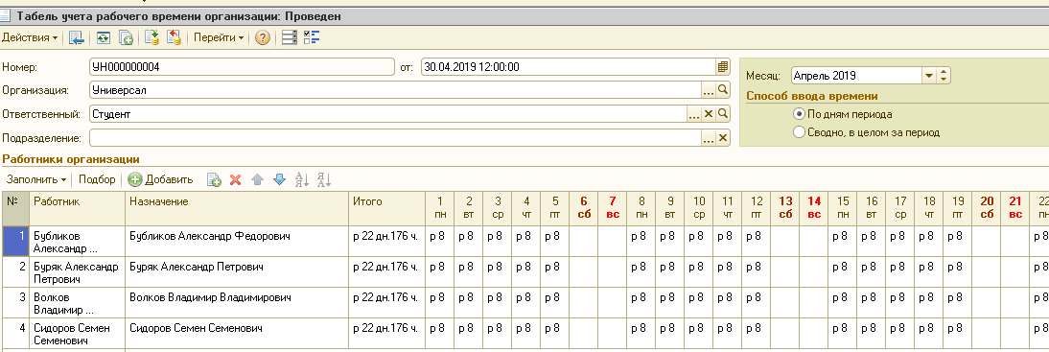The image size is (1049, 352).
Task: Click the form settings checklist icon
Action: pyautogui.click(x=311, y=38)
